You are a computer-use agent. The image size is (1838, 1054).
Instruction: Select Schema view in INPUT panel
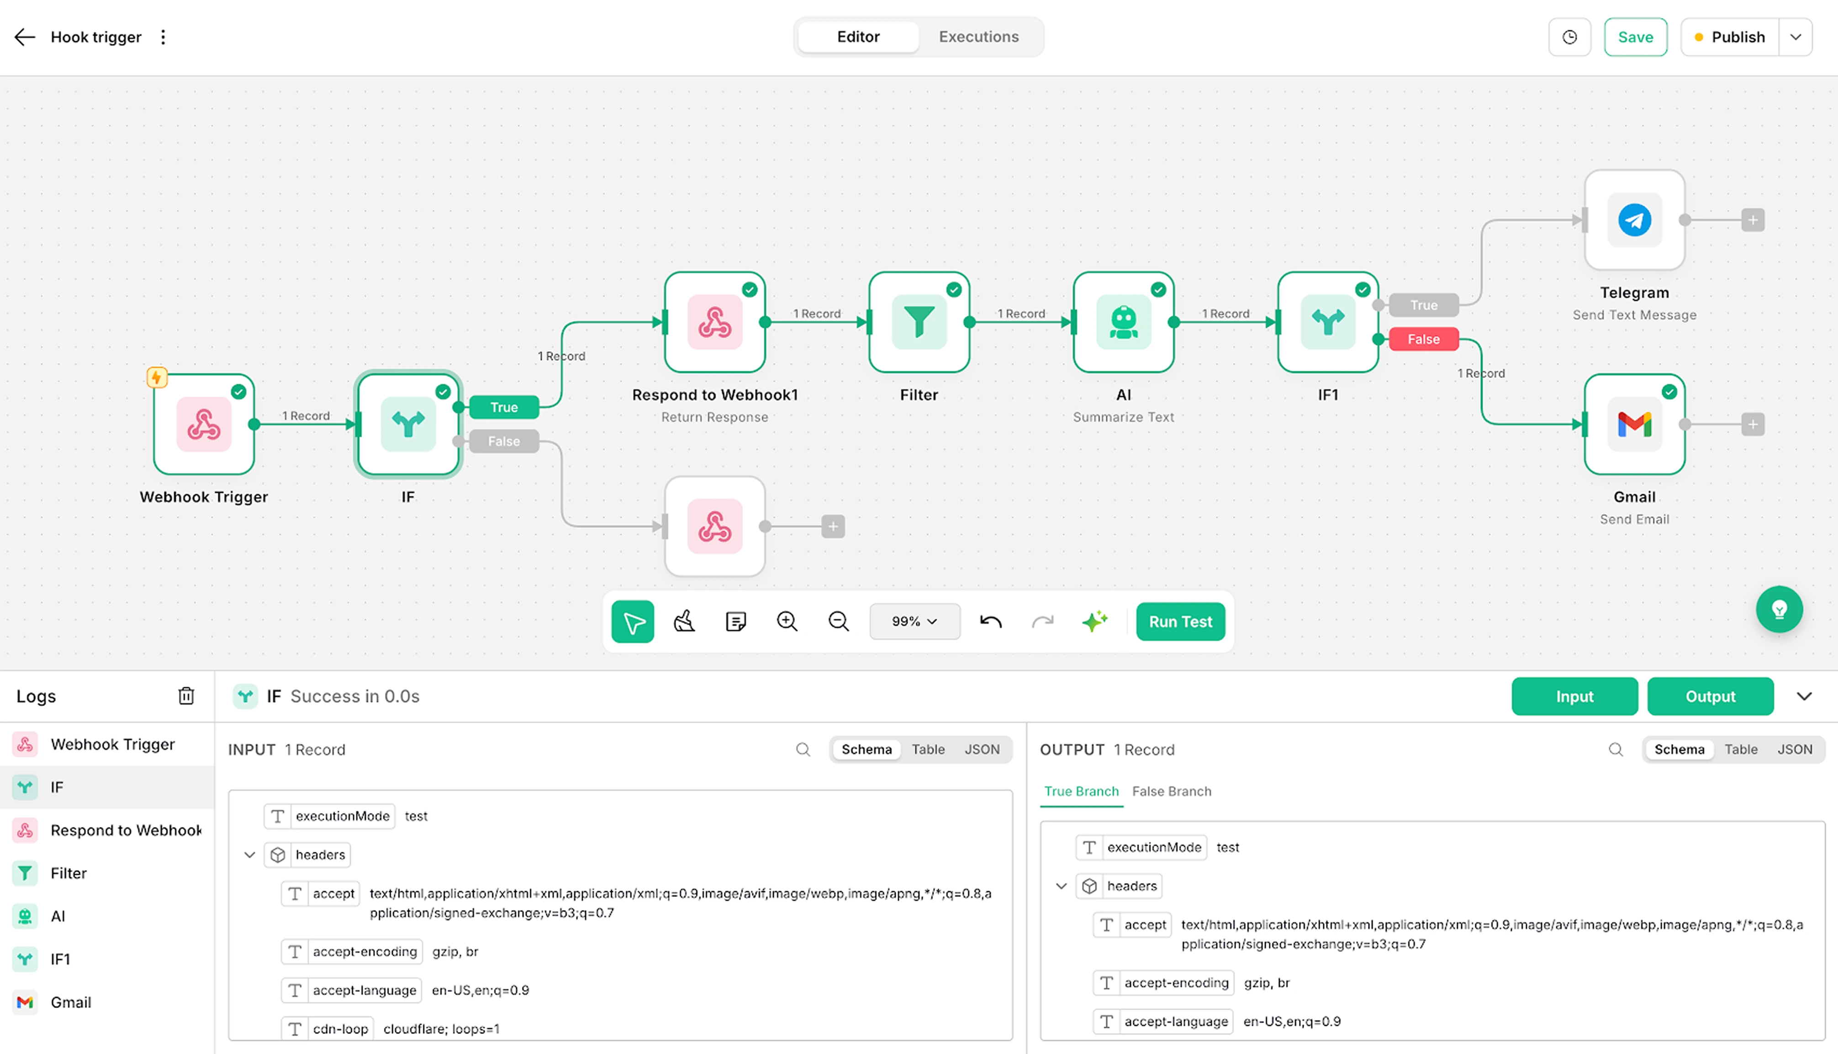(x=866, y=749)
